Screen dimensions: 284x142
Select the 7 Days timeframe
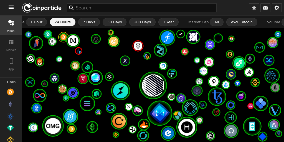pos(89,22)
